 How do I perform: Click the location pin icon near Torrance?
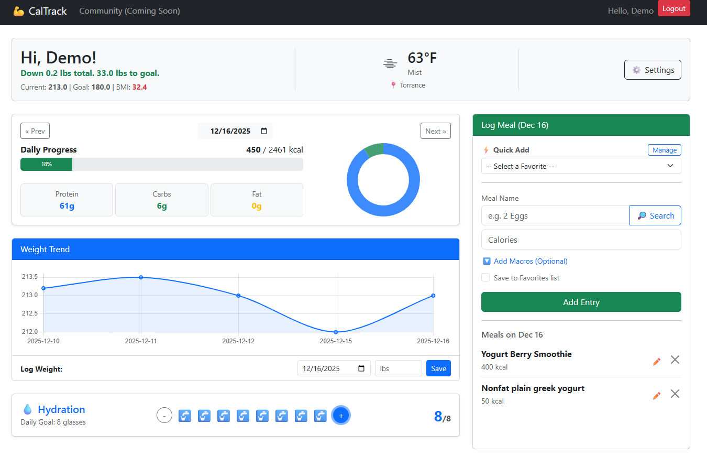[393, 85]
